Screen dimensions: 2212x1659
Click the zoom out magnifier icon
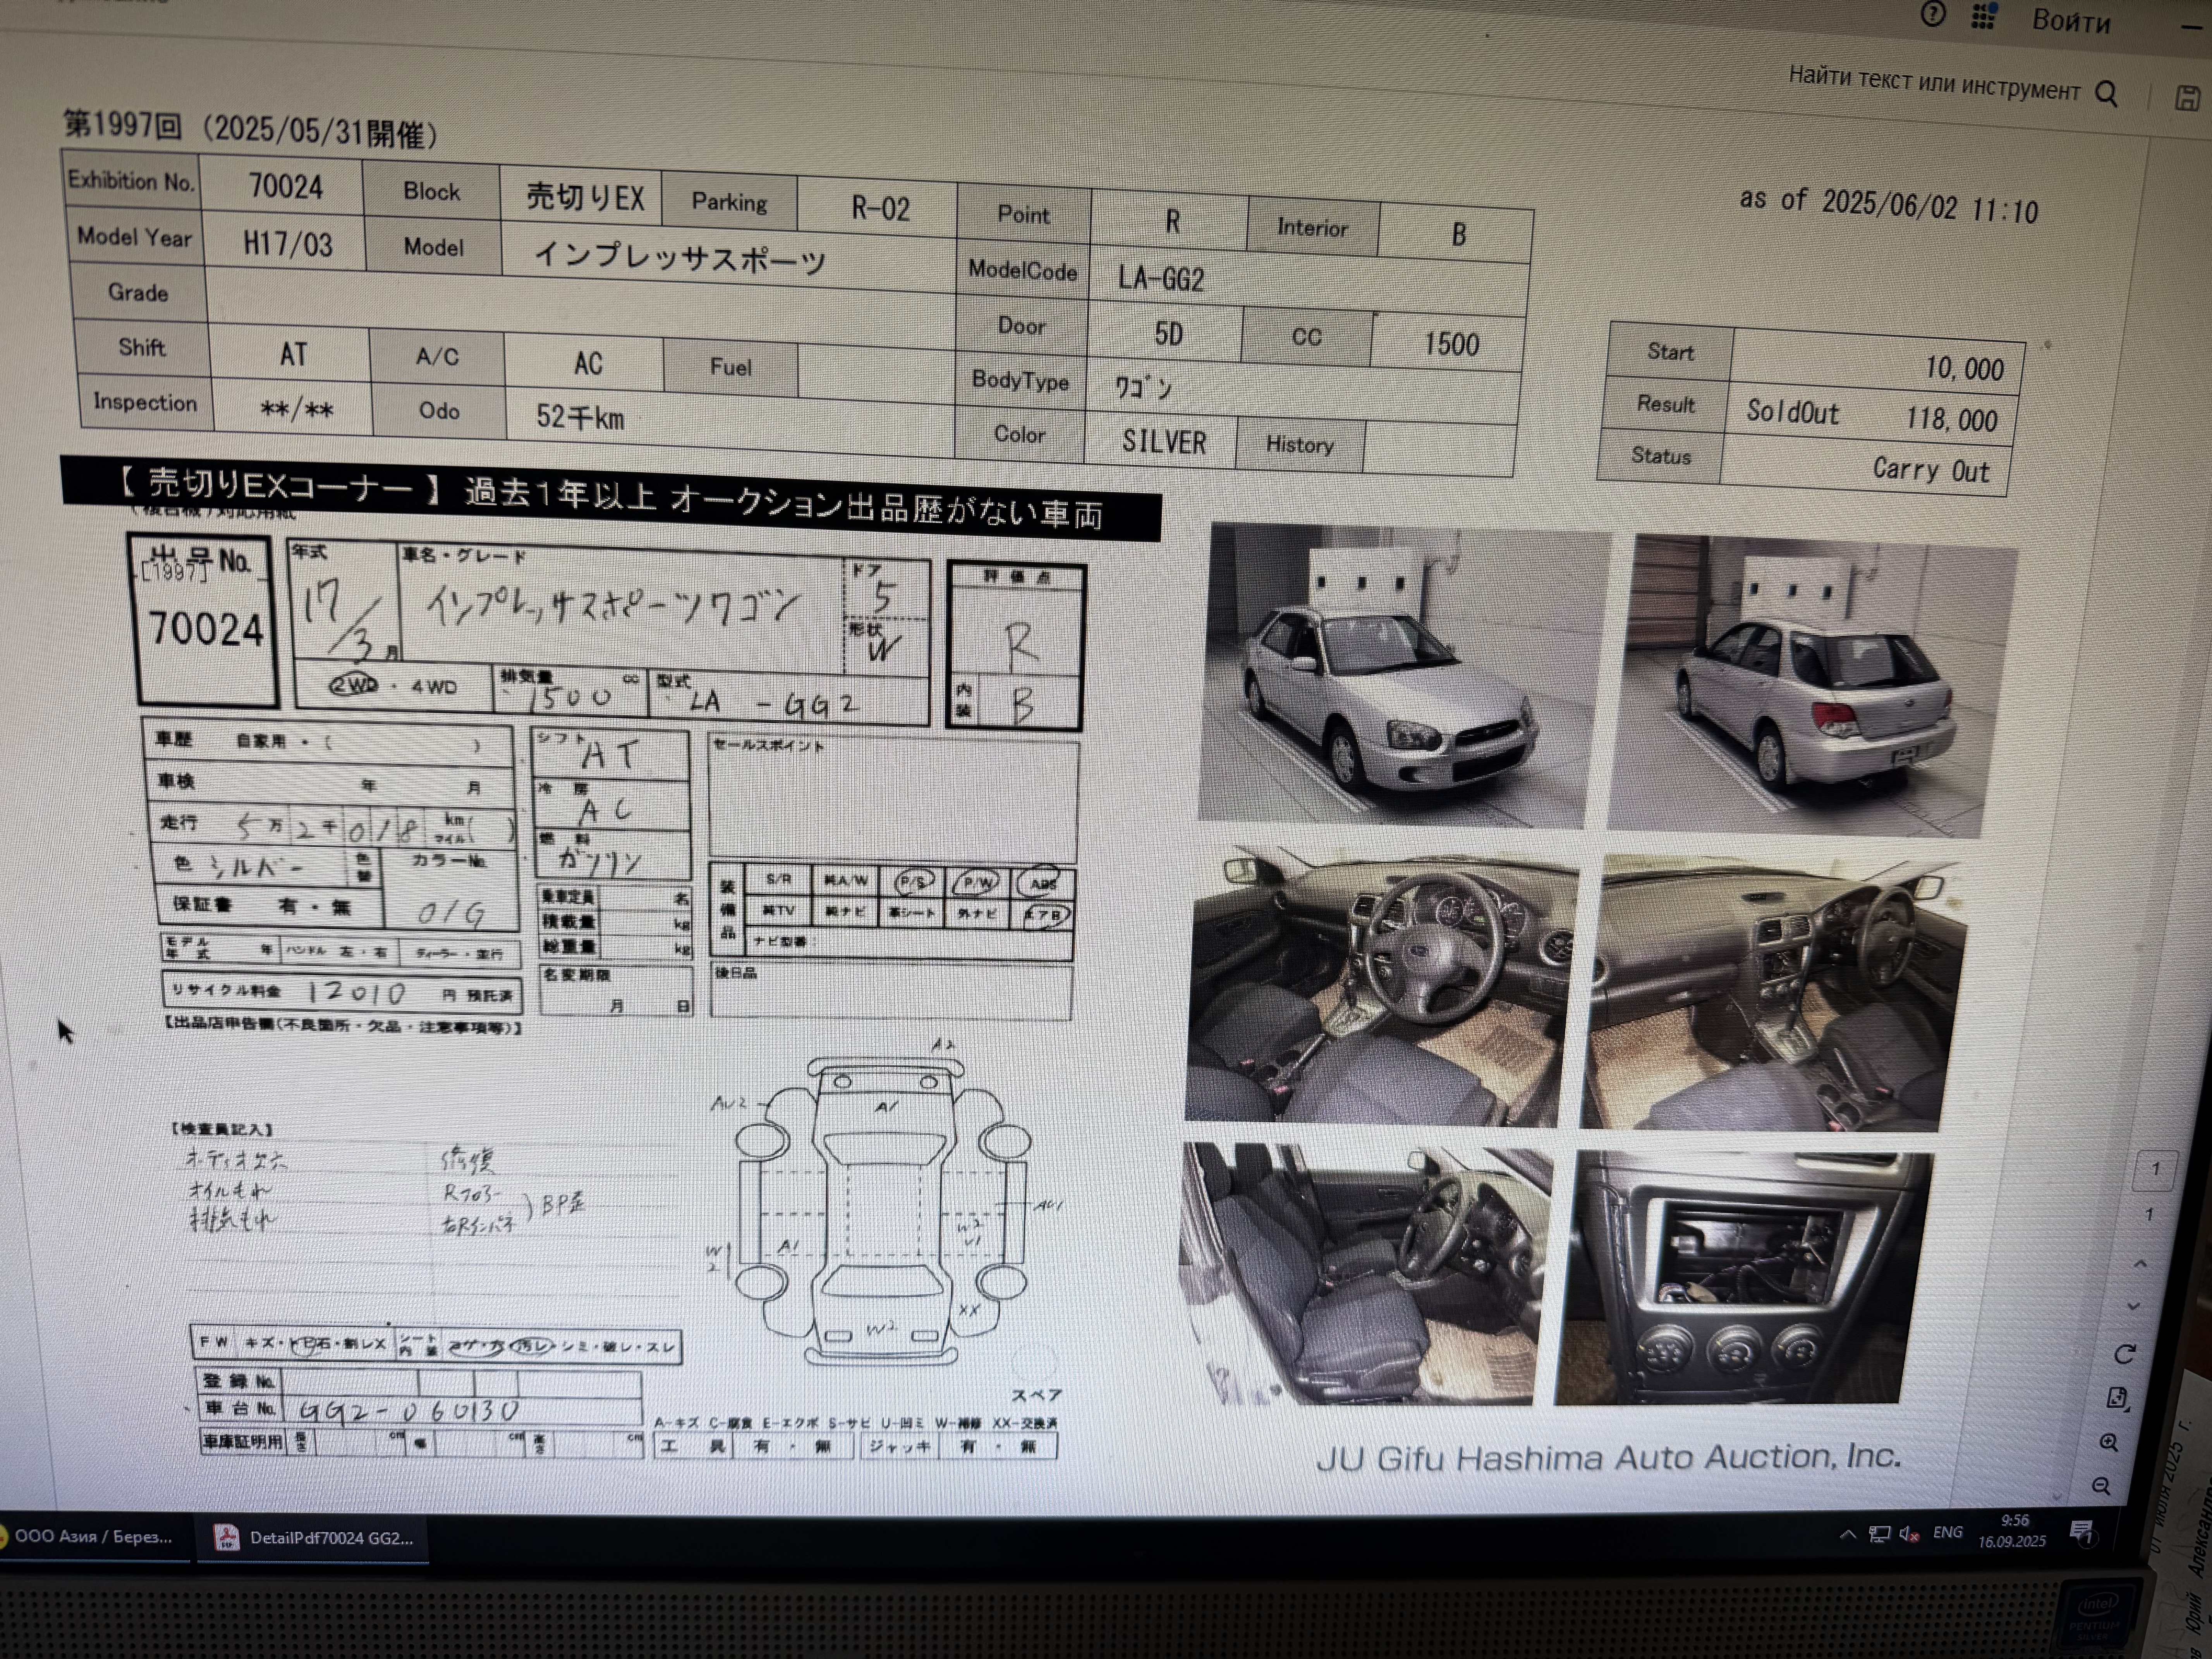pyautogui.click(x=2101, y=1486)
